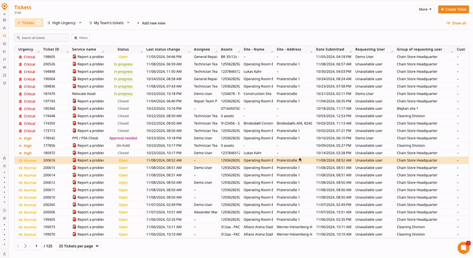Screen dimensions: 473x258
Task: Open the dropdown arrow on the Tickets tab
Action: coord(38,22)
